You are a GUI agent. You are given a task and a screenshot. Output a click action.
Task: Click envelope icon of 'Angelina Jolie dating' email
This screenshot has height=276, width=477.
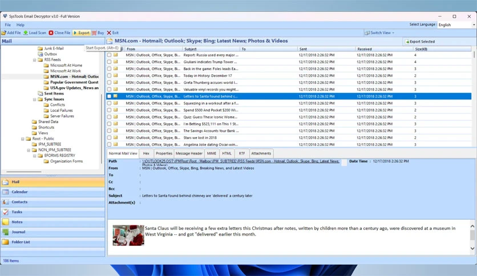point(116,144)
